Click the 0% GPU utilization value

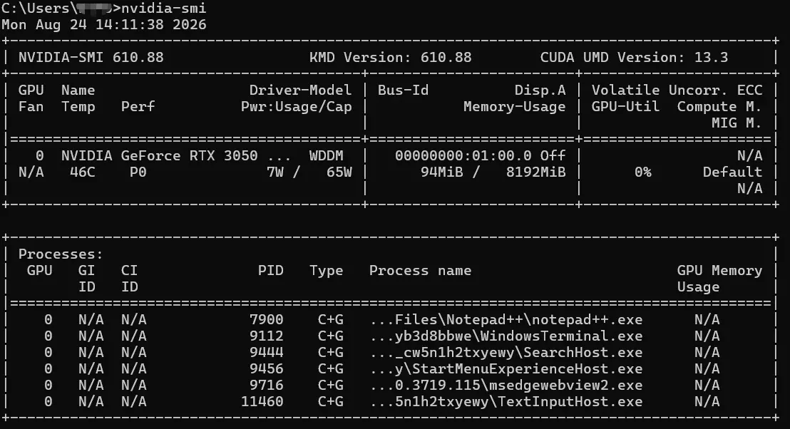(x=643, y=172)
